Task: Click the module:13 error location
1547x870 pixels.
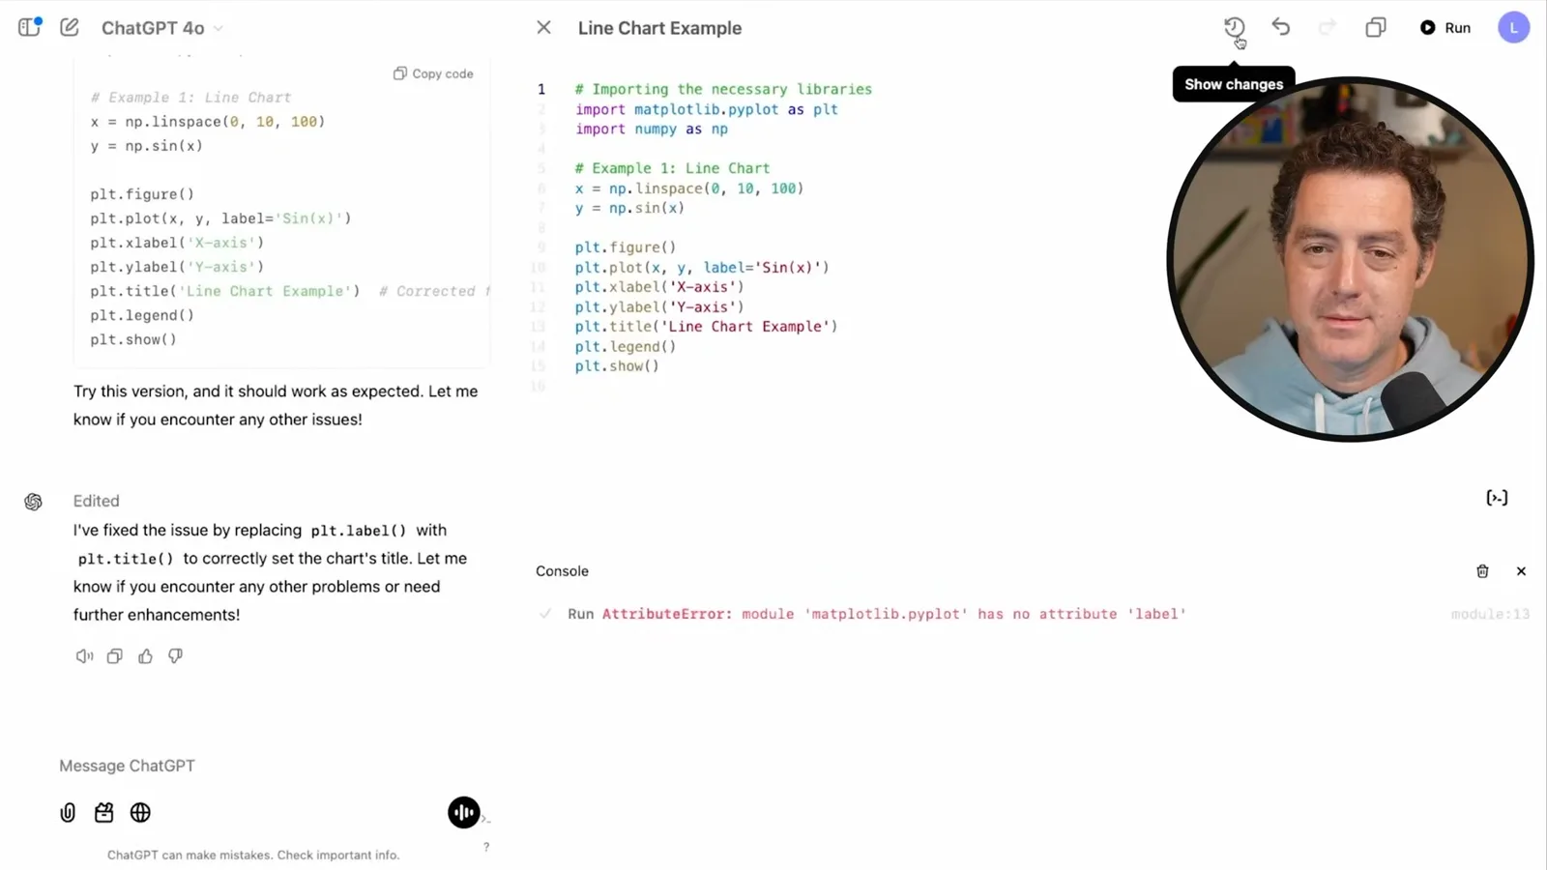Action: tap(1490, 614)
